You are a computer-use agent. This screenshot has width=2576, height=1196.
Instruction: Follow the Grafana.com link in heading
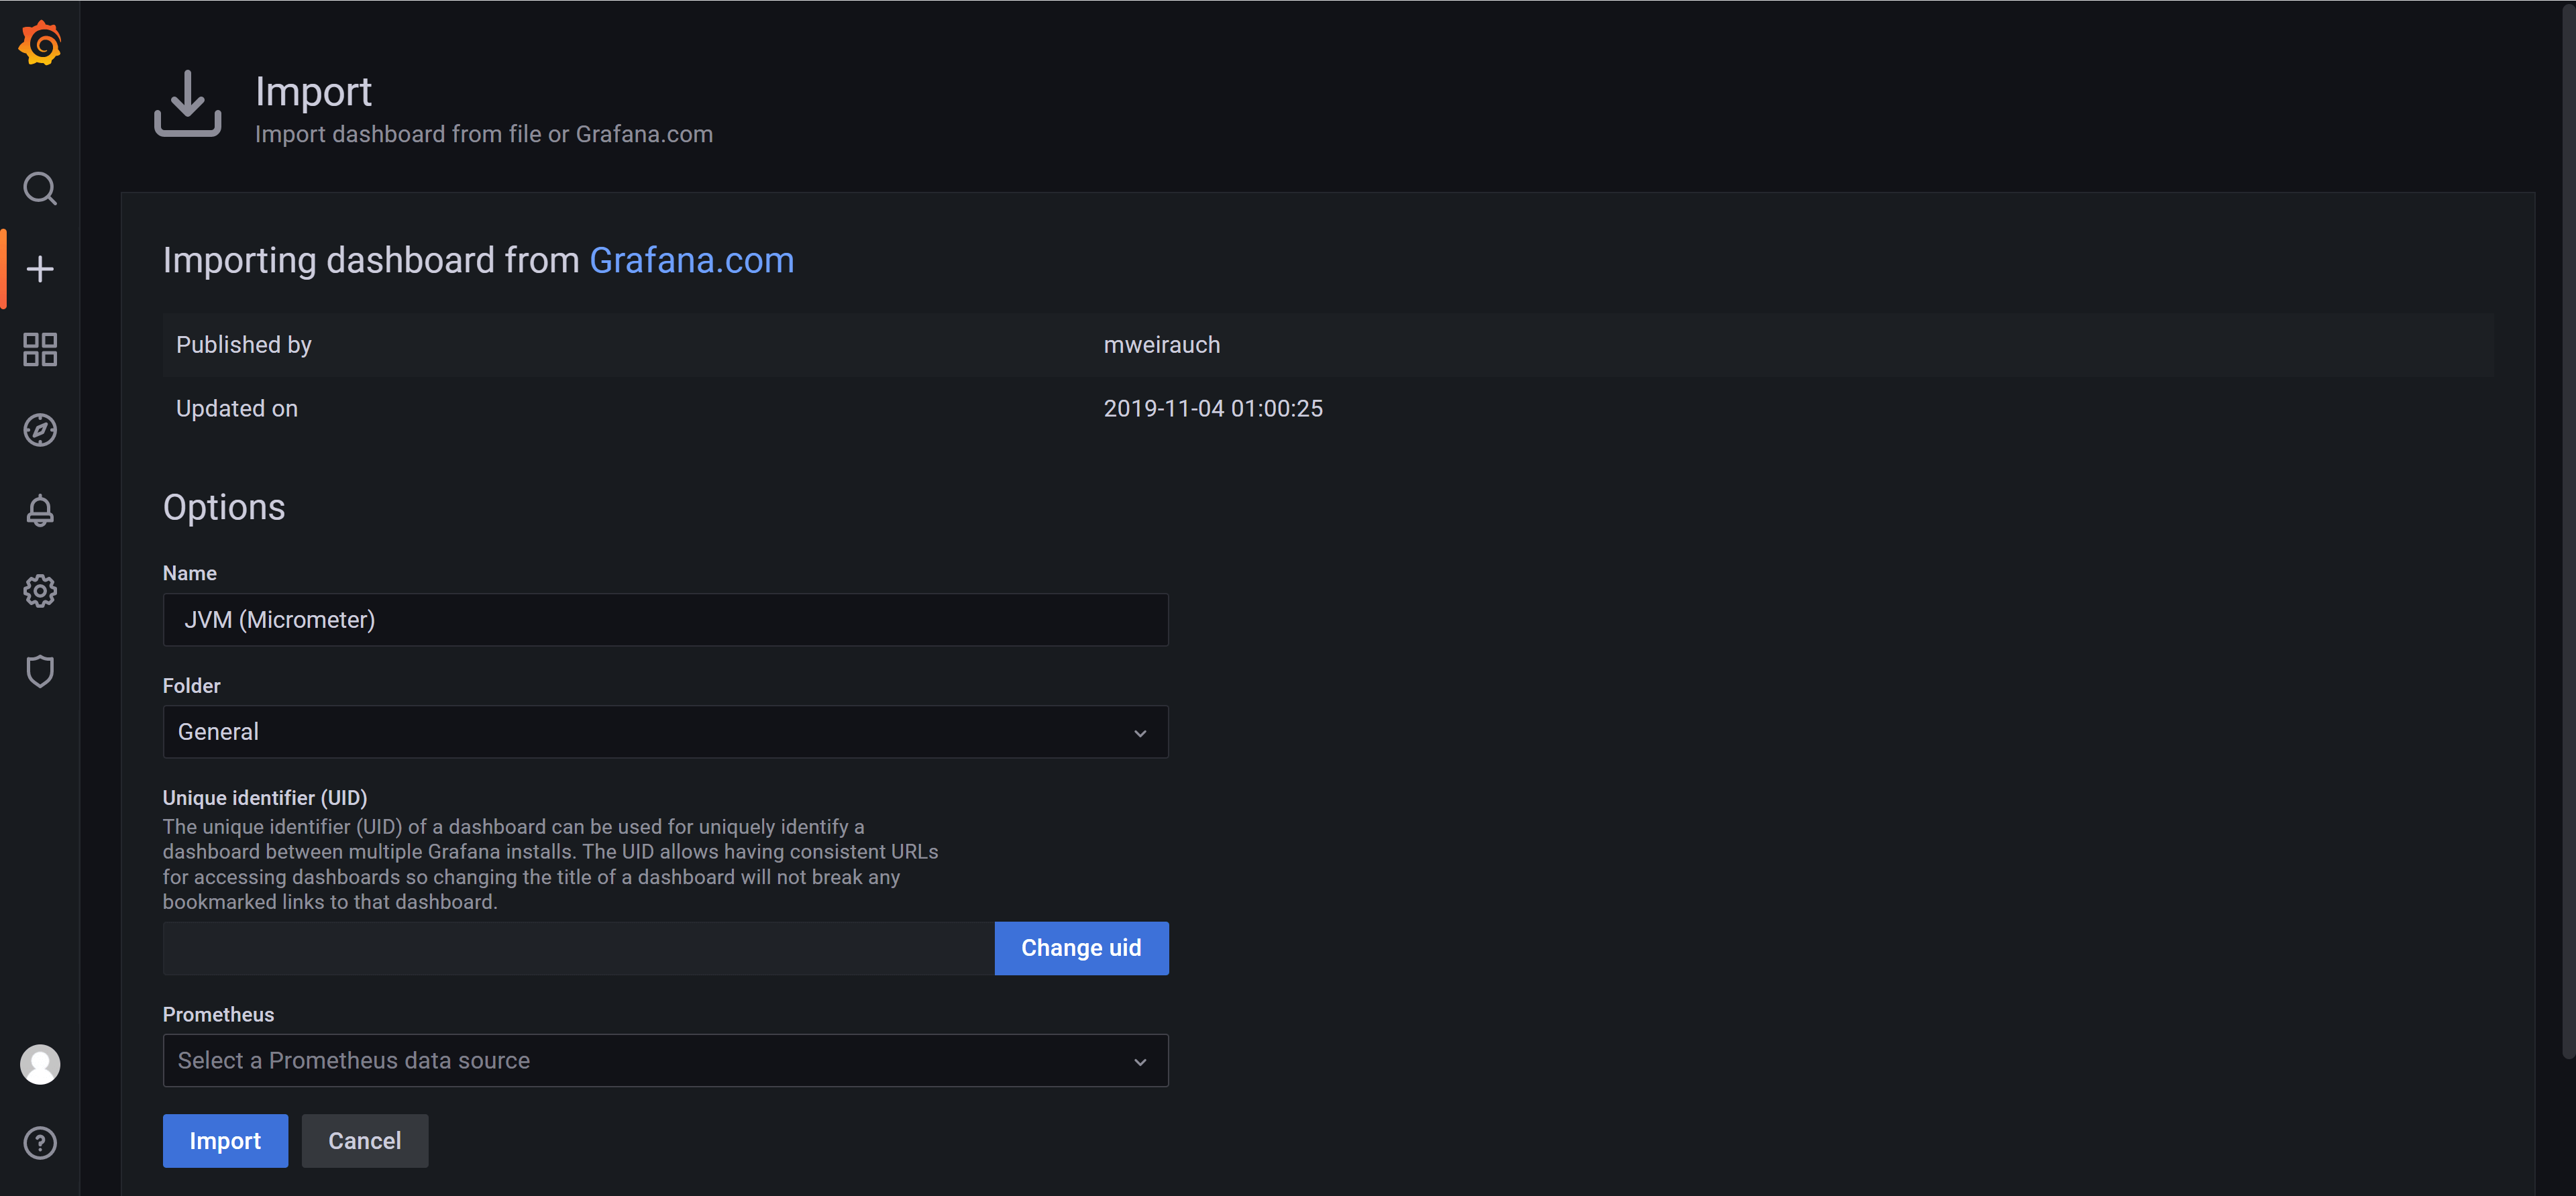tap(691, 261)
